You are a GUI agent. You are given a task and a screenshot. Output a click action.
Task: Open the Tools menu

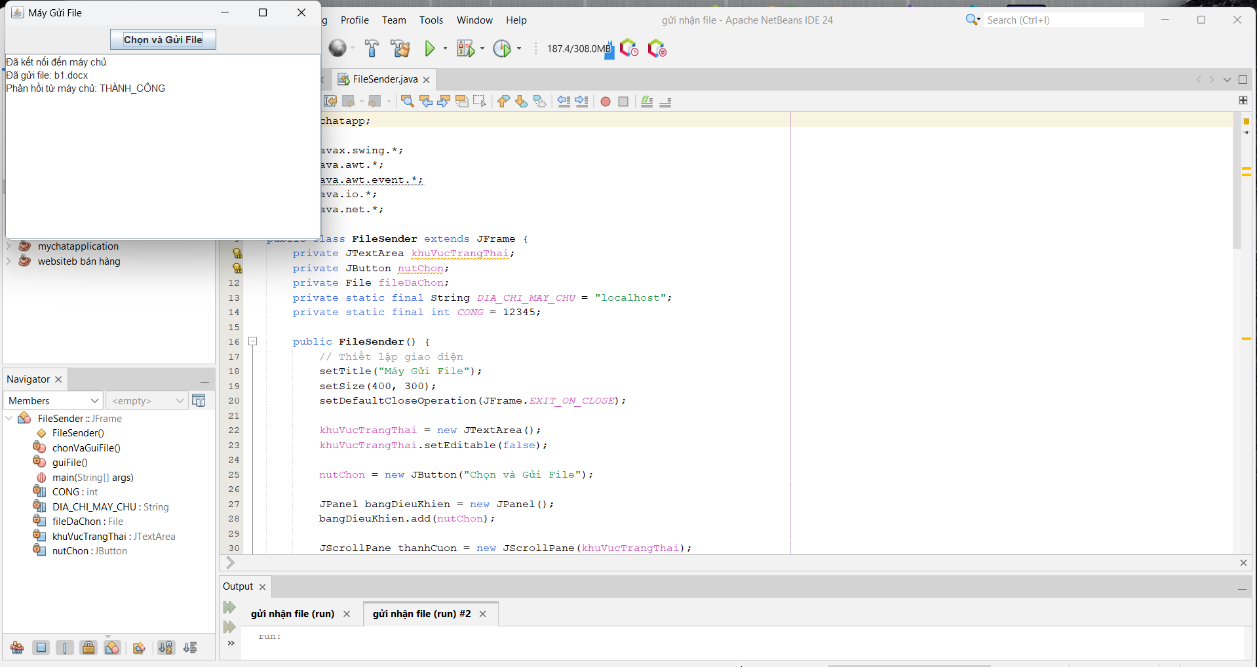[x=431, y=20]
